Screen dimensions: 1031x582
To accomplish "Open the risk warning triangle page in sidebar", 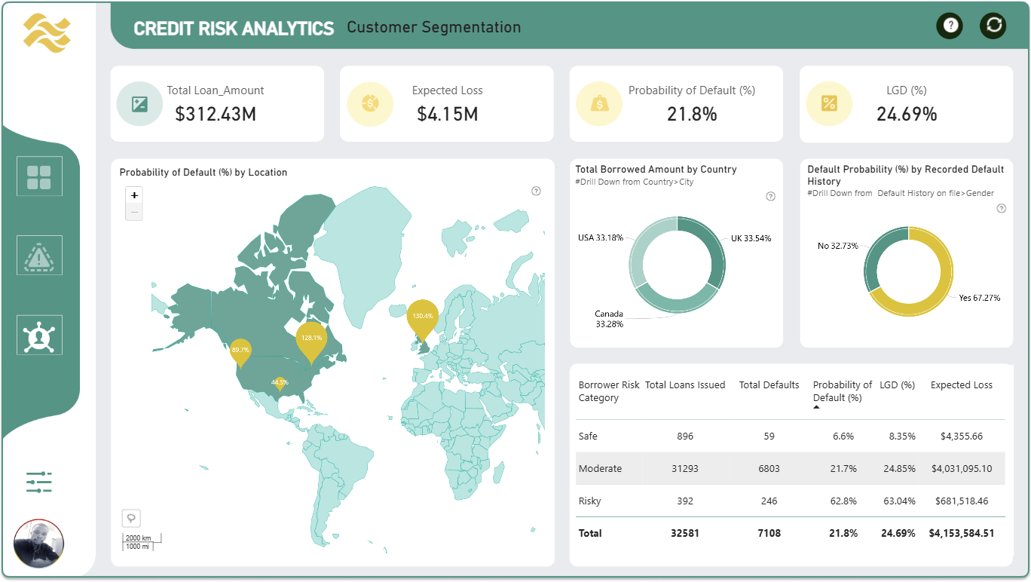I will tap(39, 256).
